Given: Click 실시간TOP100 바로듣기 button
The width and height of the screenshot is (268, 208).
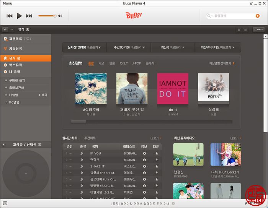Looking at the screenshot, I should (x=84, y=47).
